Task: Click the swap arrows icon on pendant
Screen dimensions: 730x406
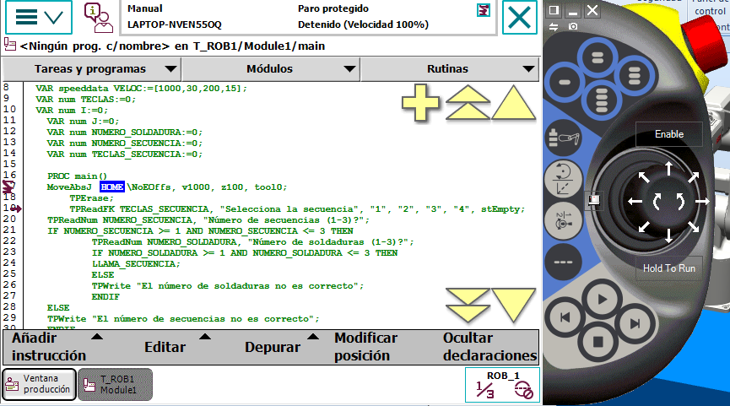Action: pyautogui.click(x=554, y=26)
